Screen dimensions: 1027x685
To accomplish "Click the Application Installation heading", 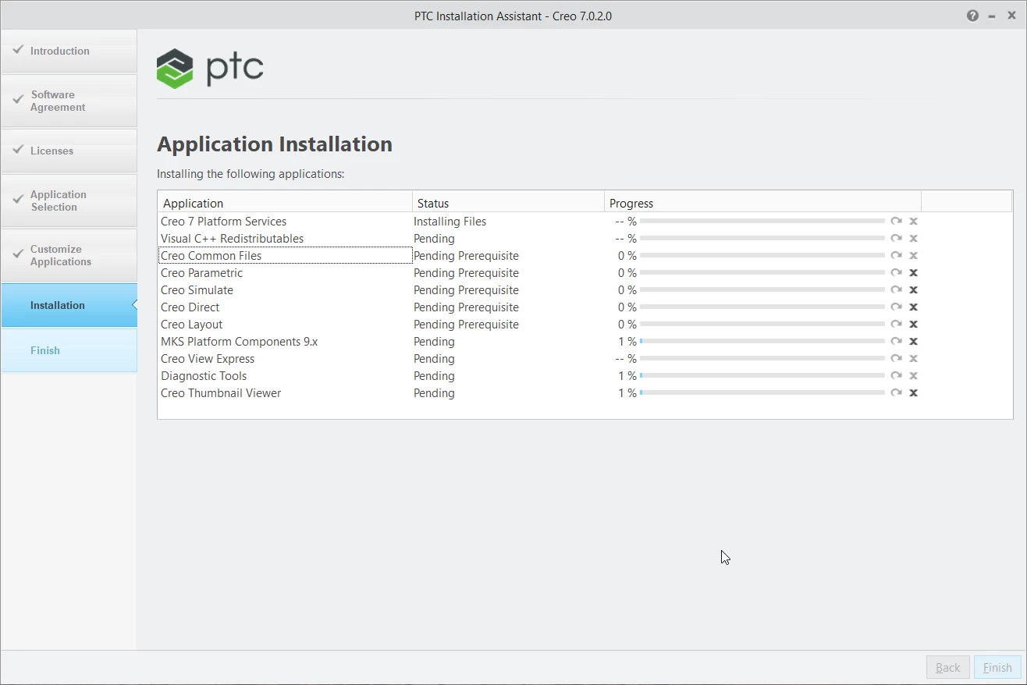I will (275, 144).
